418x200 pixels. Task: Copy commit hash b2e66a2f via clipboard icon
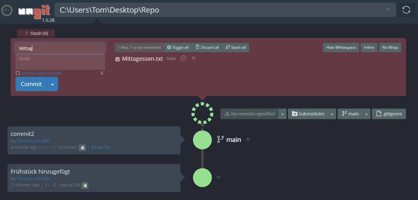[82, 147]
